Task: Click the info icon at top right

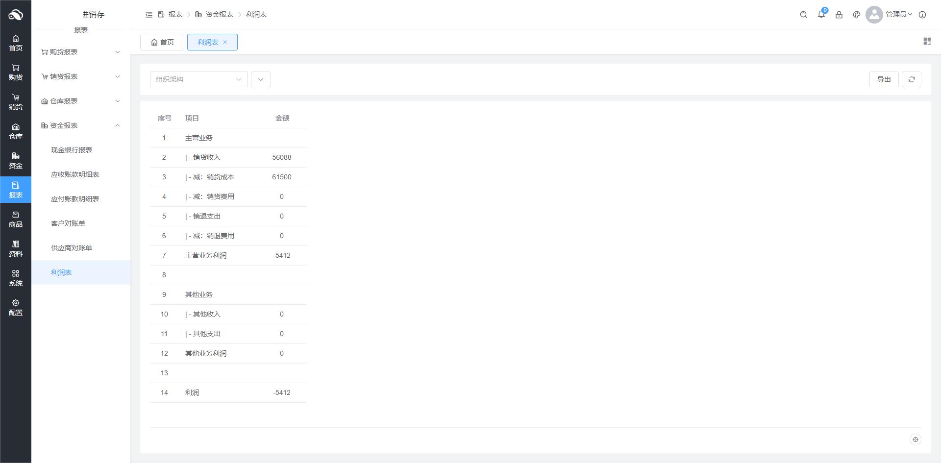Action: point(922,15)
